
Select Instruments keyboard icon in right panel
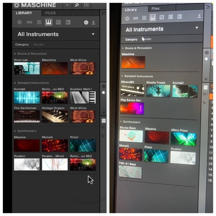[x=153, y=18]
